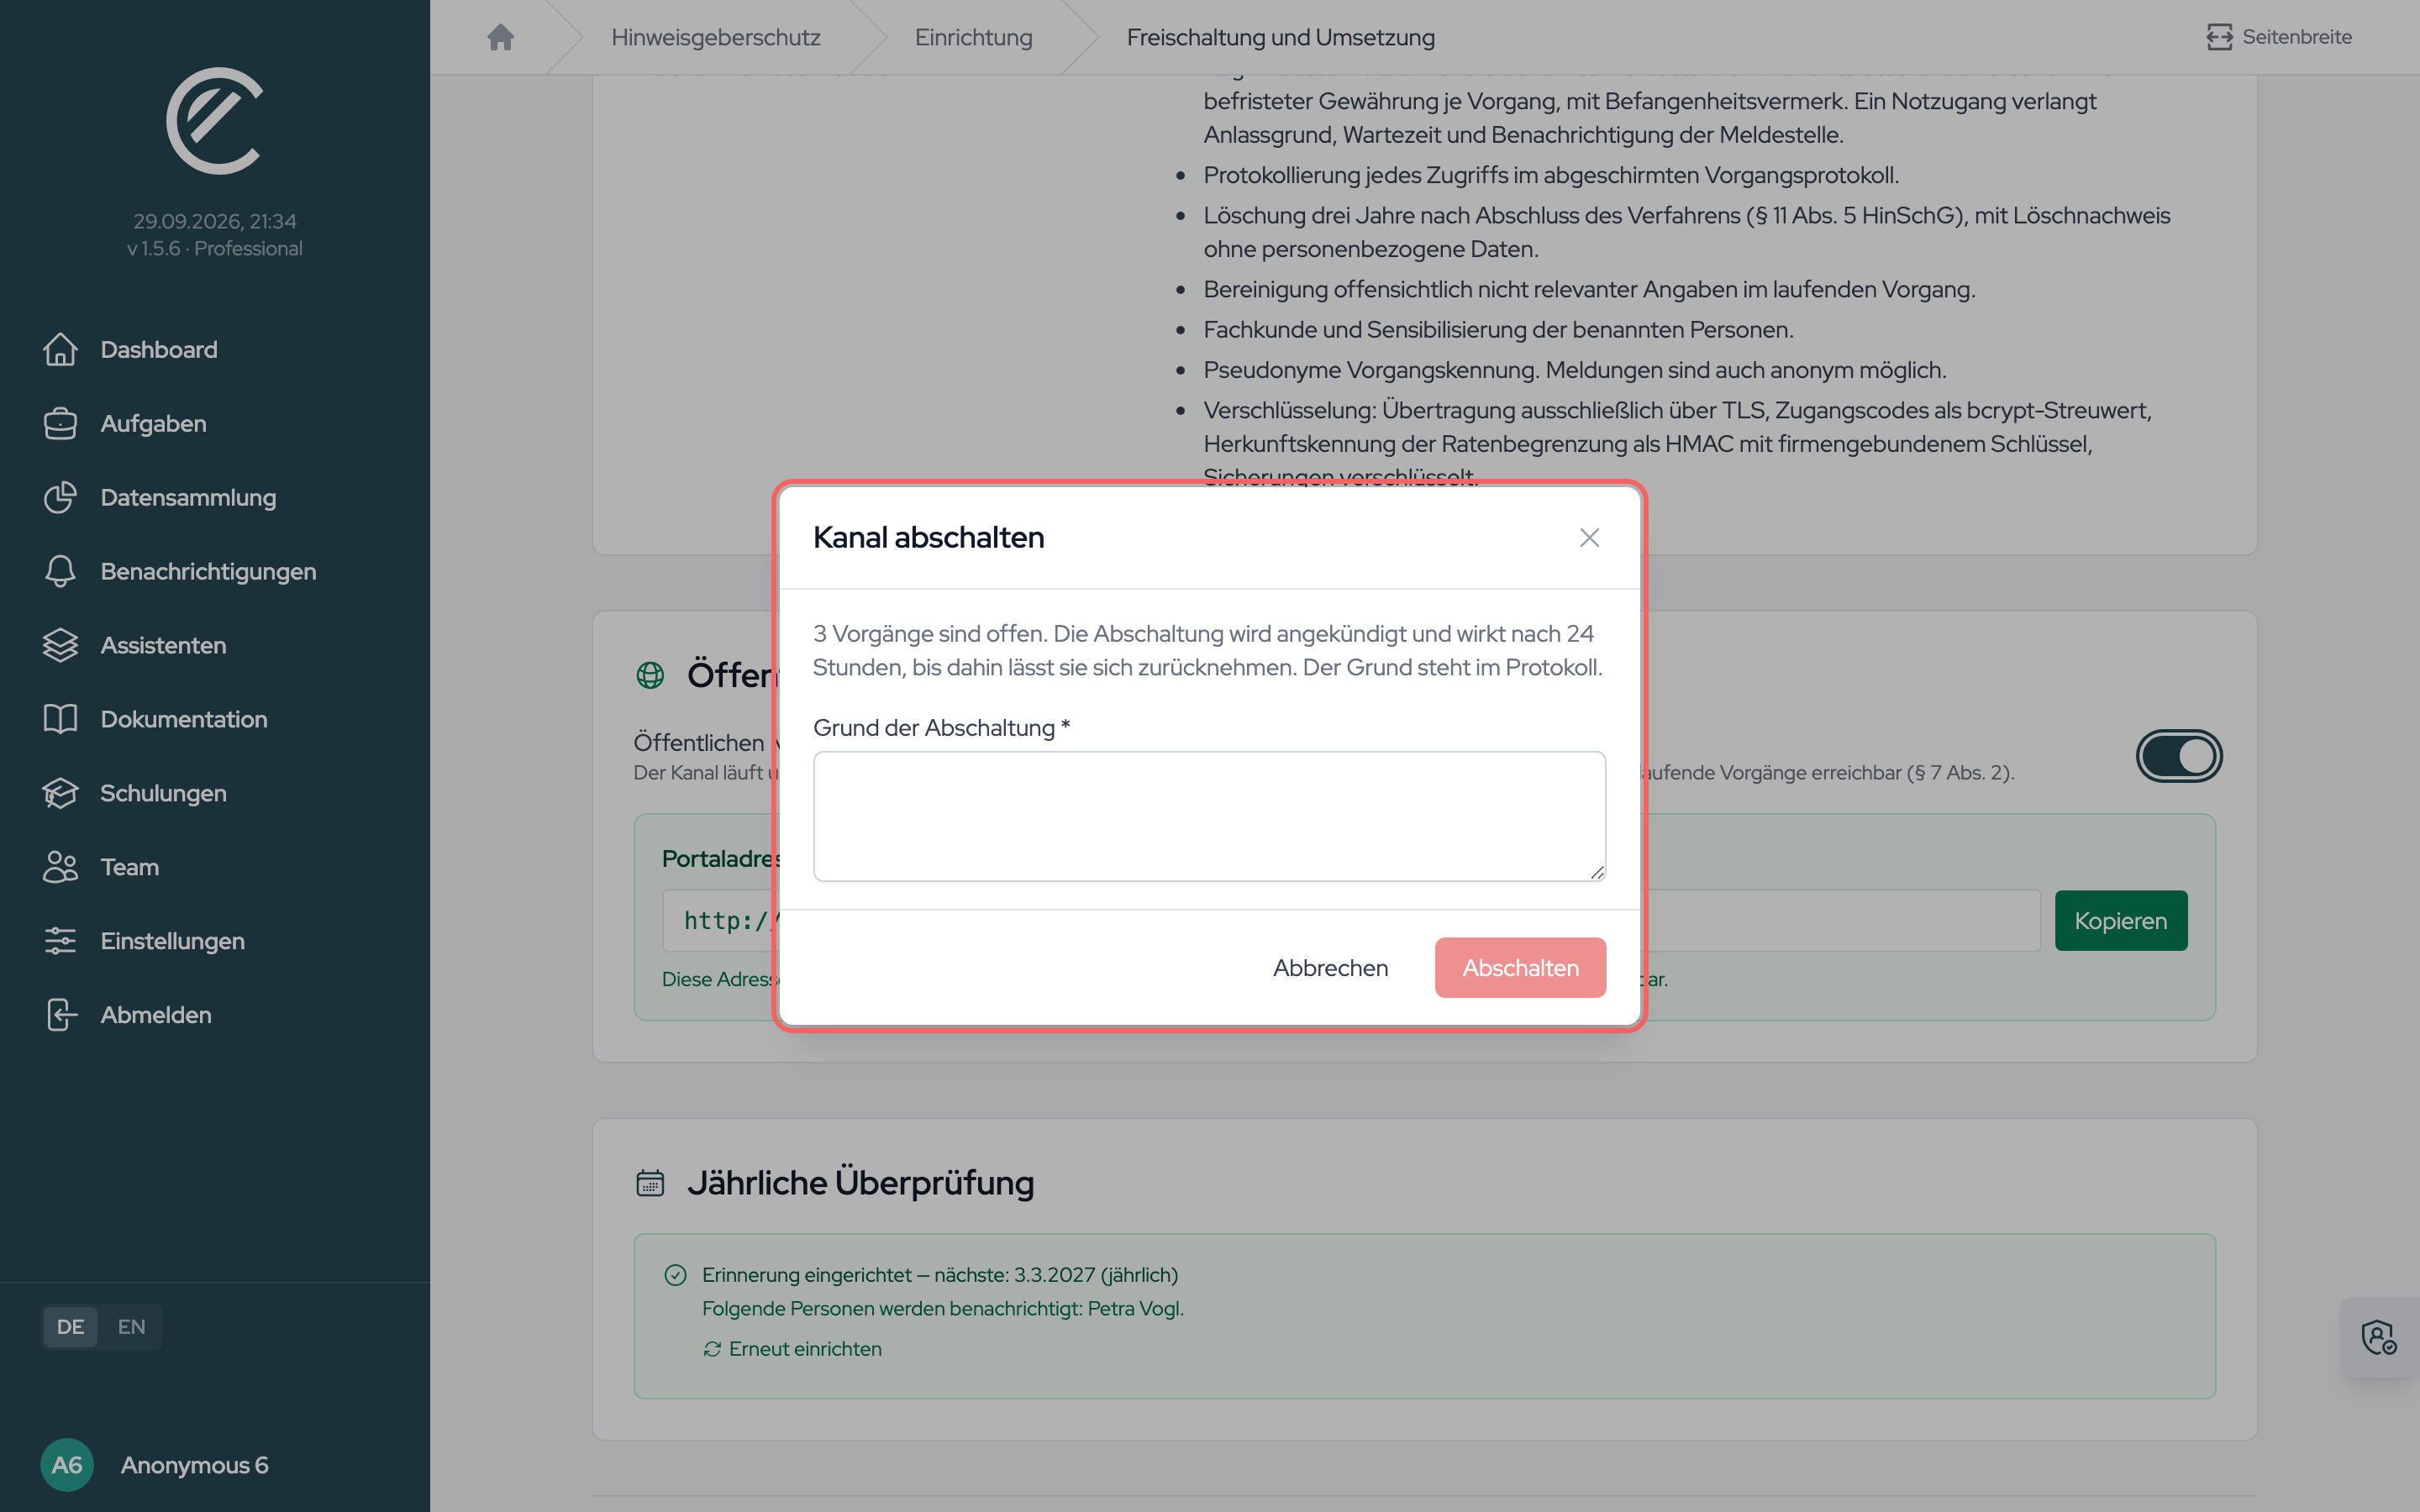Open Datensammlung pie chart icon
The width and height of the screenshot is (2420, 1512).
click(60, 497)
